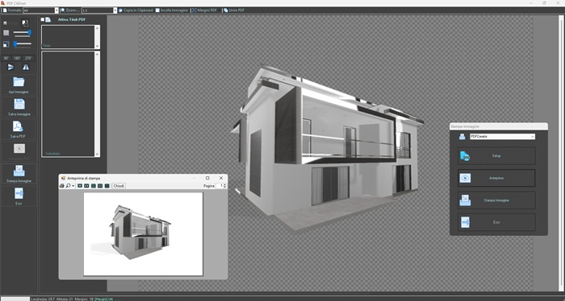Rotate image with the 90° button

[x=6, y=58]
